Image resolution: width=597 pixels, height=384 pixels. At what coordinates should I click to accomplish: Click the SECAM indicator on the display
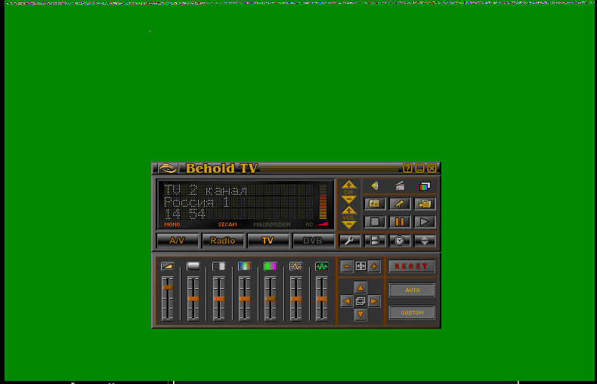pos(227,225)
